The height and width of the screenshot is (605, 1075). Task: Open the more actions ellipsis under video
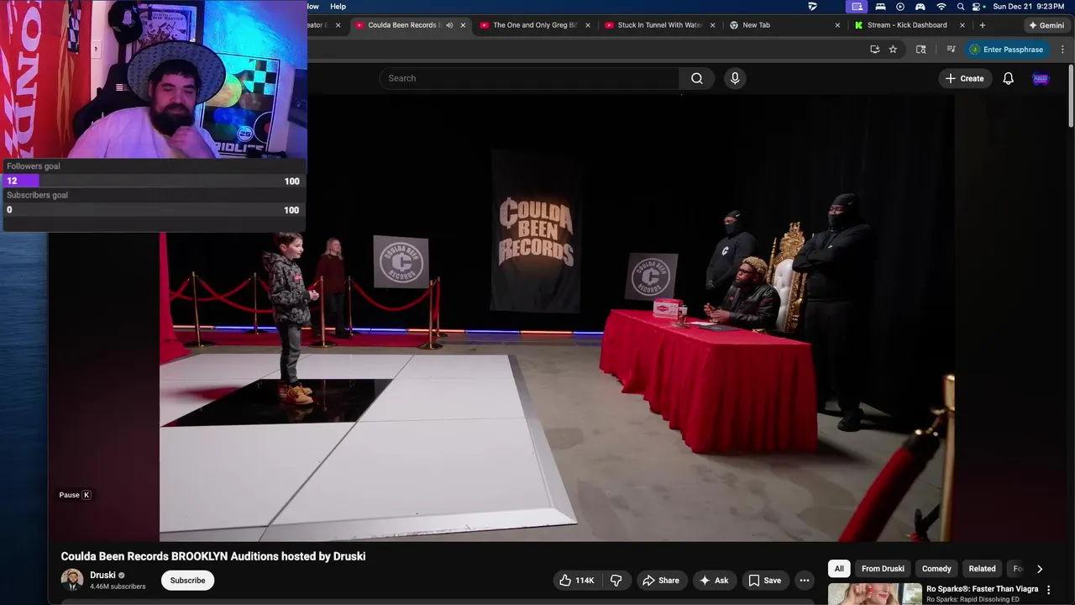point(804,581)
